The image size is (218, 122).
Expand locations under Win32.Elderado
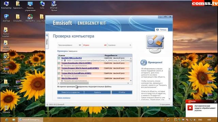tap(62, 81)
